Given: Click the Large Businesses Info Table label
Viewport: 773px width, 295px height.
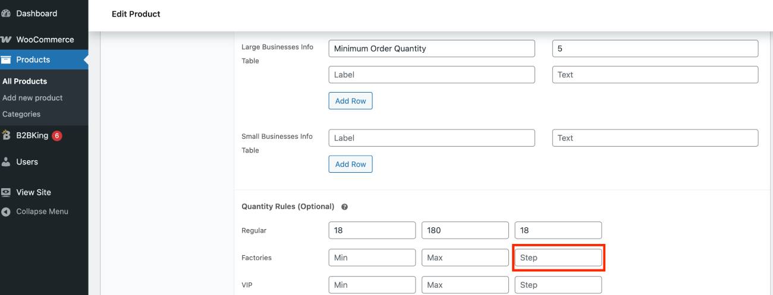Looking at the screenshot, I should pyautogui.click(x=277, y=54).
